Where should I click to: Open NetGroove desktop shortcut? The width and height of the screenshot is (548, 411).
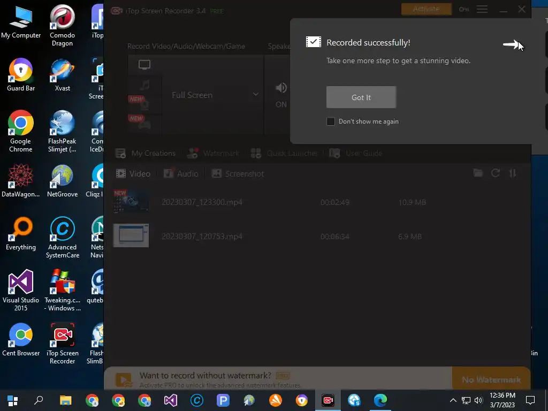tap(62, 181)
